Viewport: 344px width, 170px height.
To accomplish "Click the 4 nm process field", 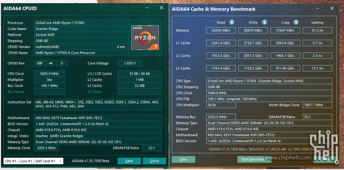I will 121,47.
